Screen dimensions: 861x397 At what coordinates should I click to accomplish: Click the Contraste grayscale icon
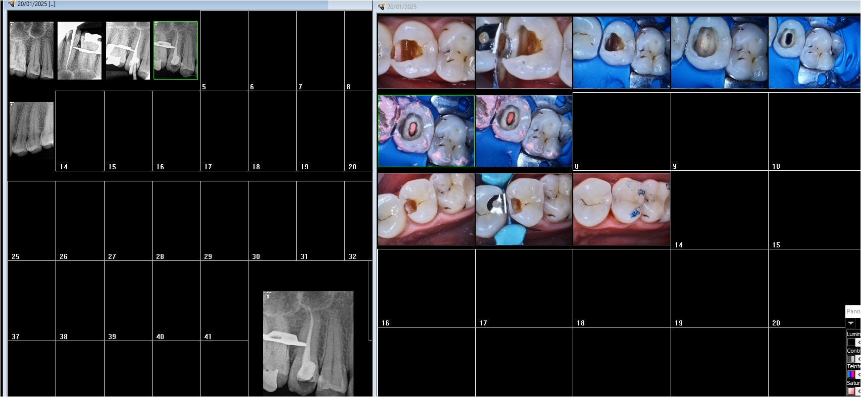pos(851,359)
